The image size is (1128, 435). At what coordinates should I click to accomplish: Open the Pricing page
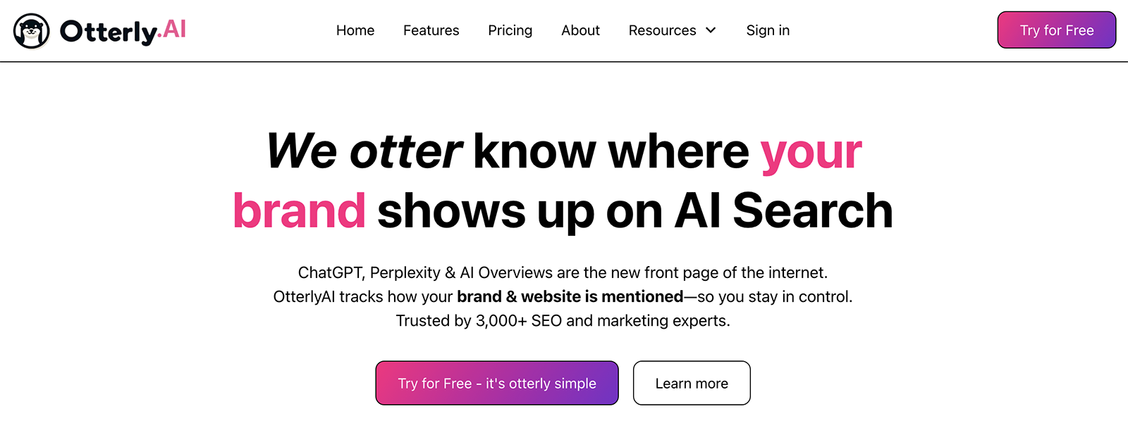510,30
